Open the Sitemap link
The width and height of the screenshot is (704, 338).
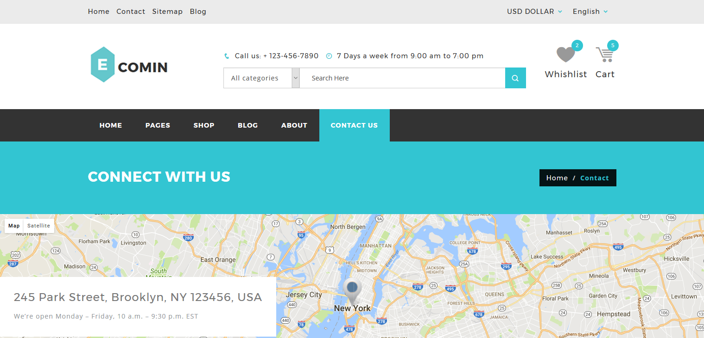167,12
